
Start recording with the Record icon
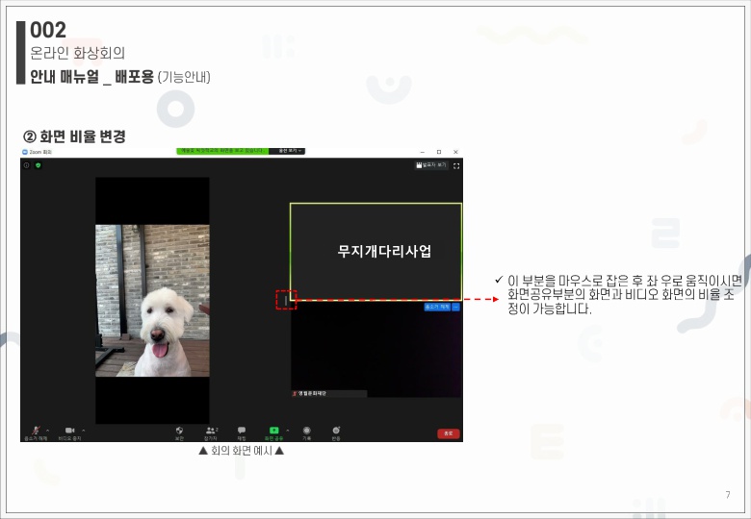click(306, 432)
